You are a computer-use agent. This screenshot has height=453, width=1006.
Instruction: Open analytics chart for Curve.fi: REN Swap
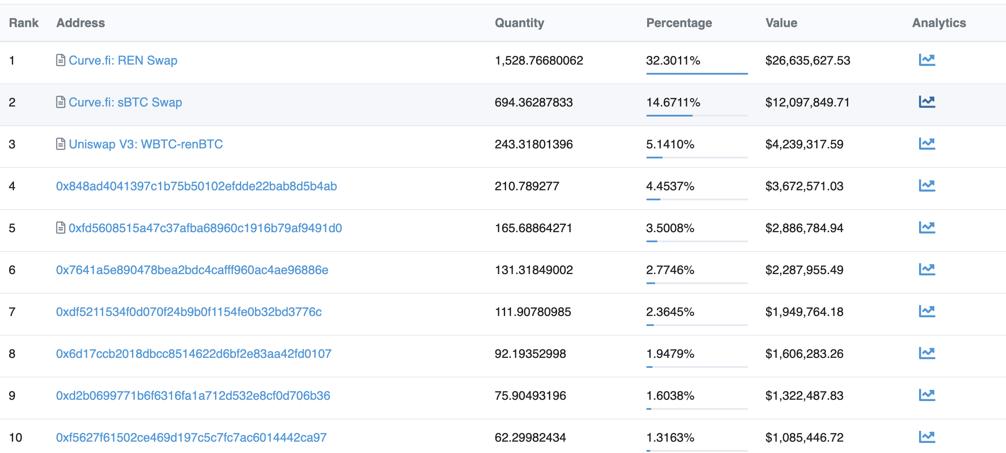(926, 60)
